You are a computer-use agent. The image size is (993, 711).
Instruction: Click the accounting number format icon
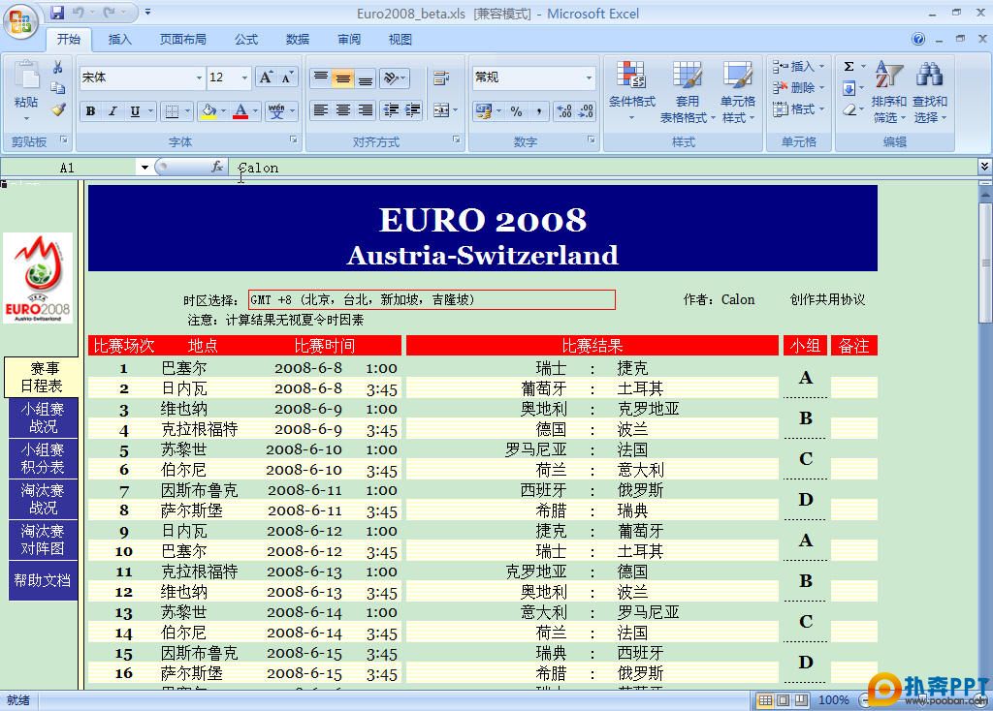tap(484, 111)
